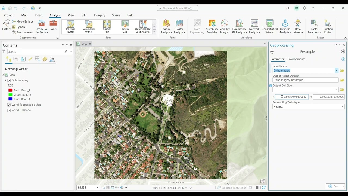Image resolution: width=348 pixels, height=196 pixels.
Task: Open the Resample tool help
Action: click(x=343, y=59)
